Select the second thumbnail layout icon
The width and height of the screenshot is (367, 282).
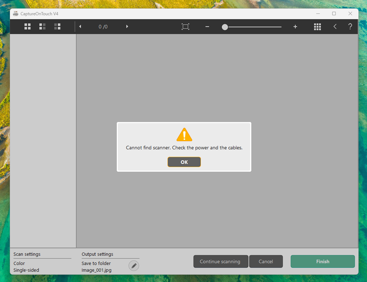(42, 27)
